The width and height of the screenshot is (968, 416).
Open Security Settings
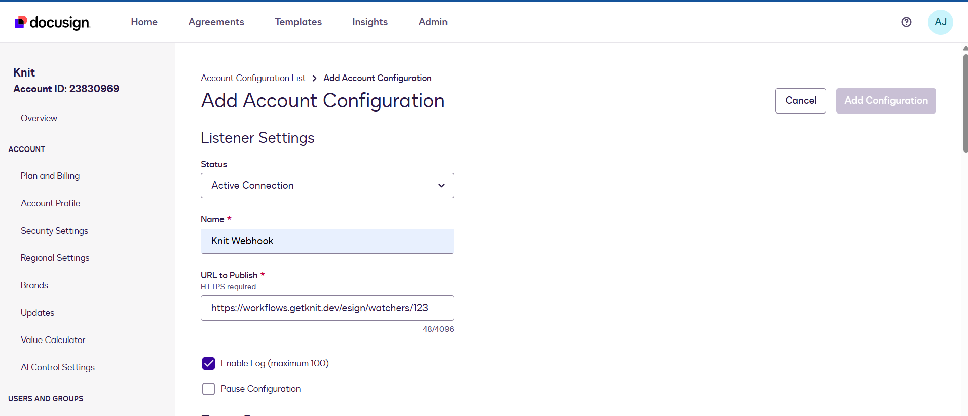coord(54,231)
